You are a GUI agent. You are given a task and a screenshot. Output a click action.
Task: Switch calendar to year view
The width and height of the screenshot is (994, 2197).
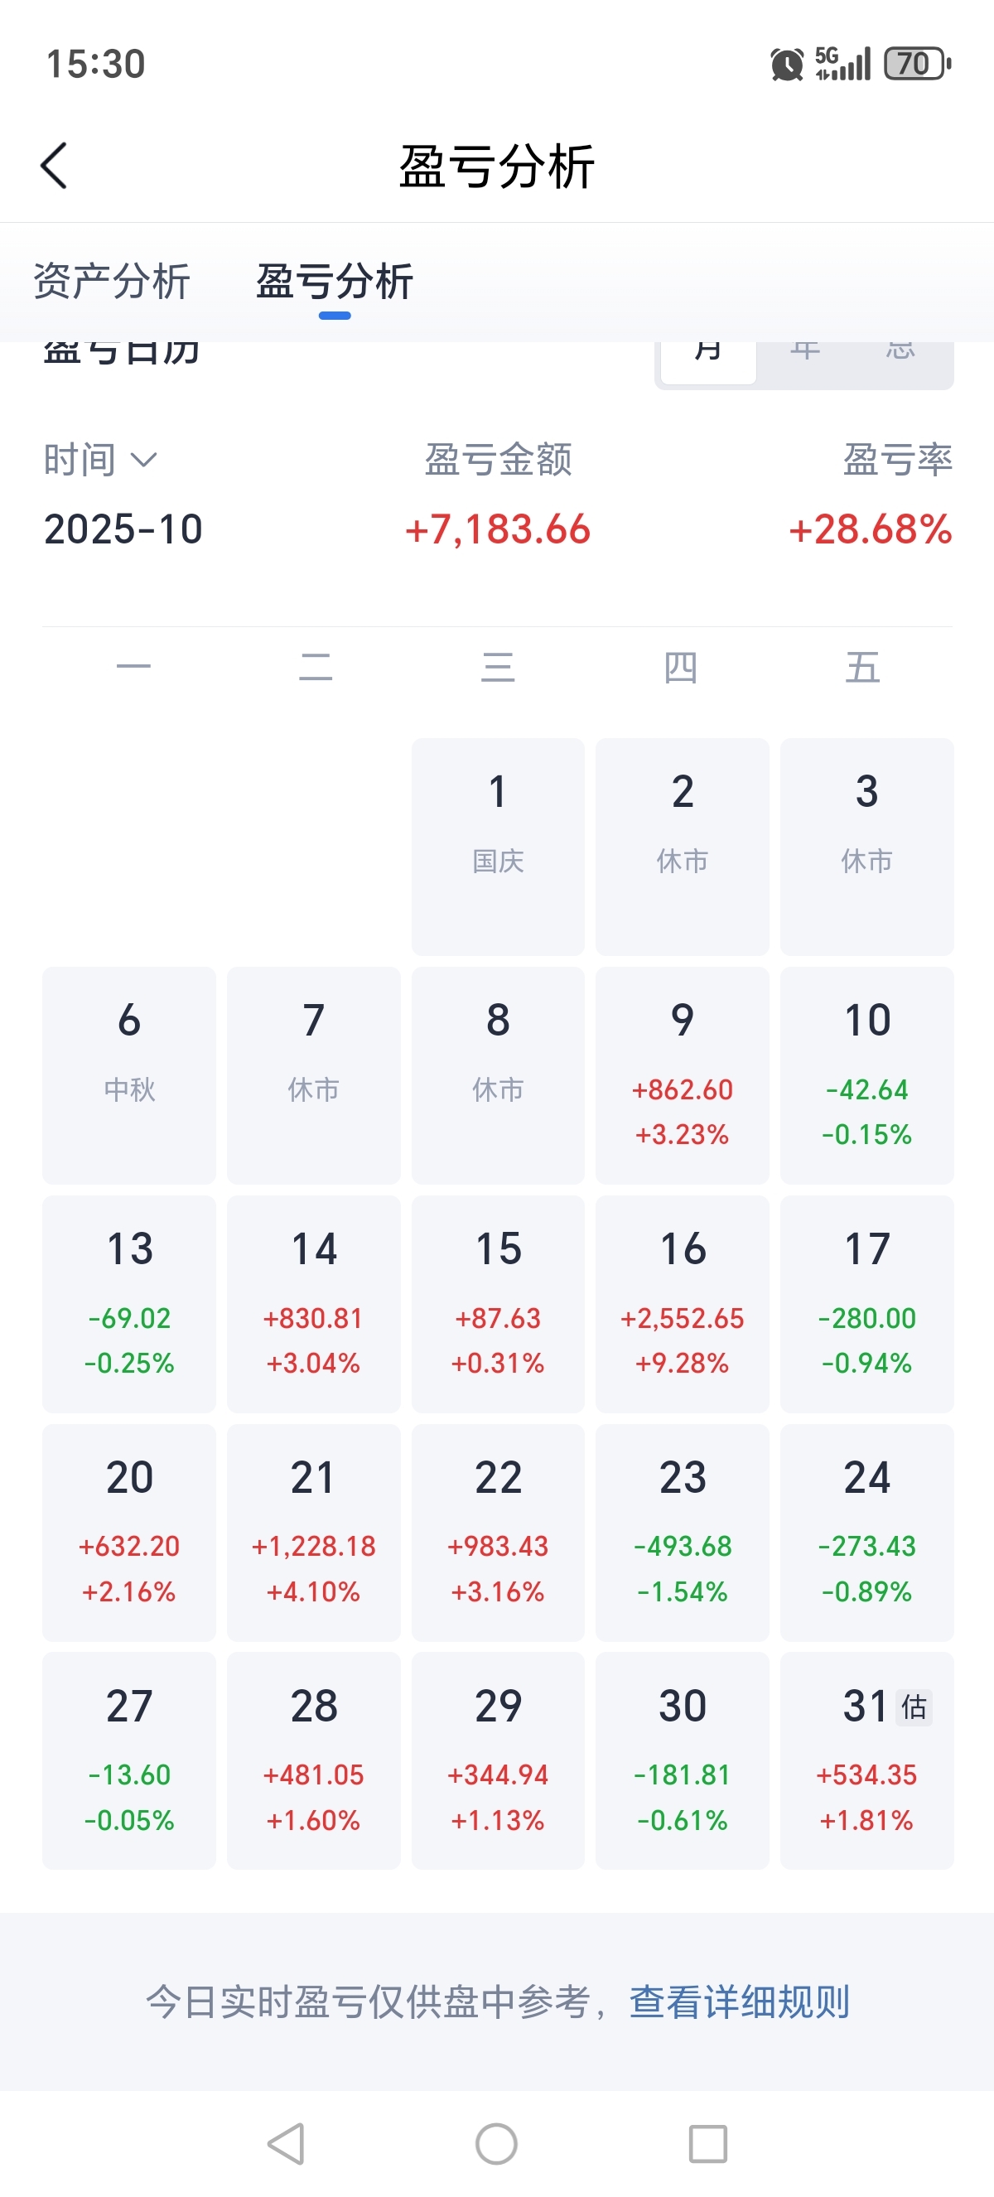pos(805,358)
